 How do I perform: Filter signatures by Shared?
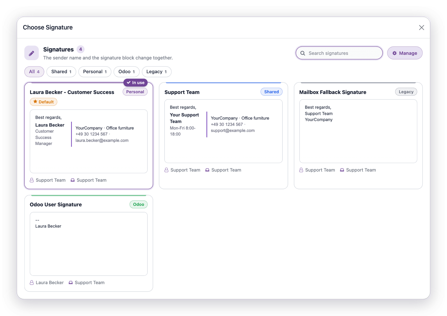point(61,72)
